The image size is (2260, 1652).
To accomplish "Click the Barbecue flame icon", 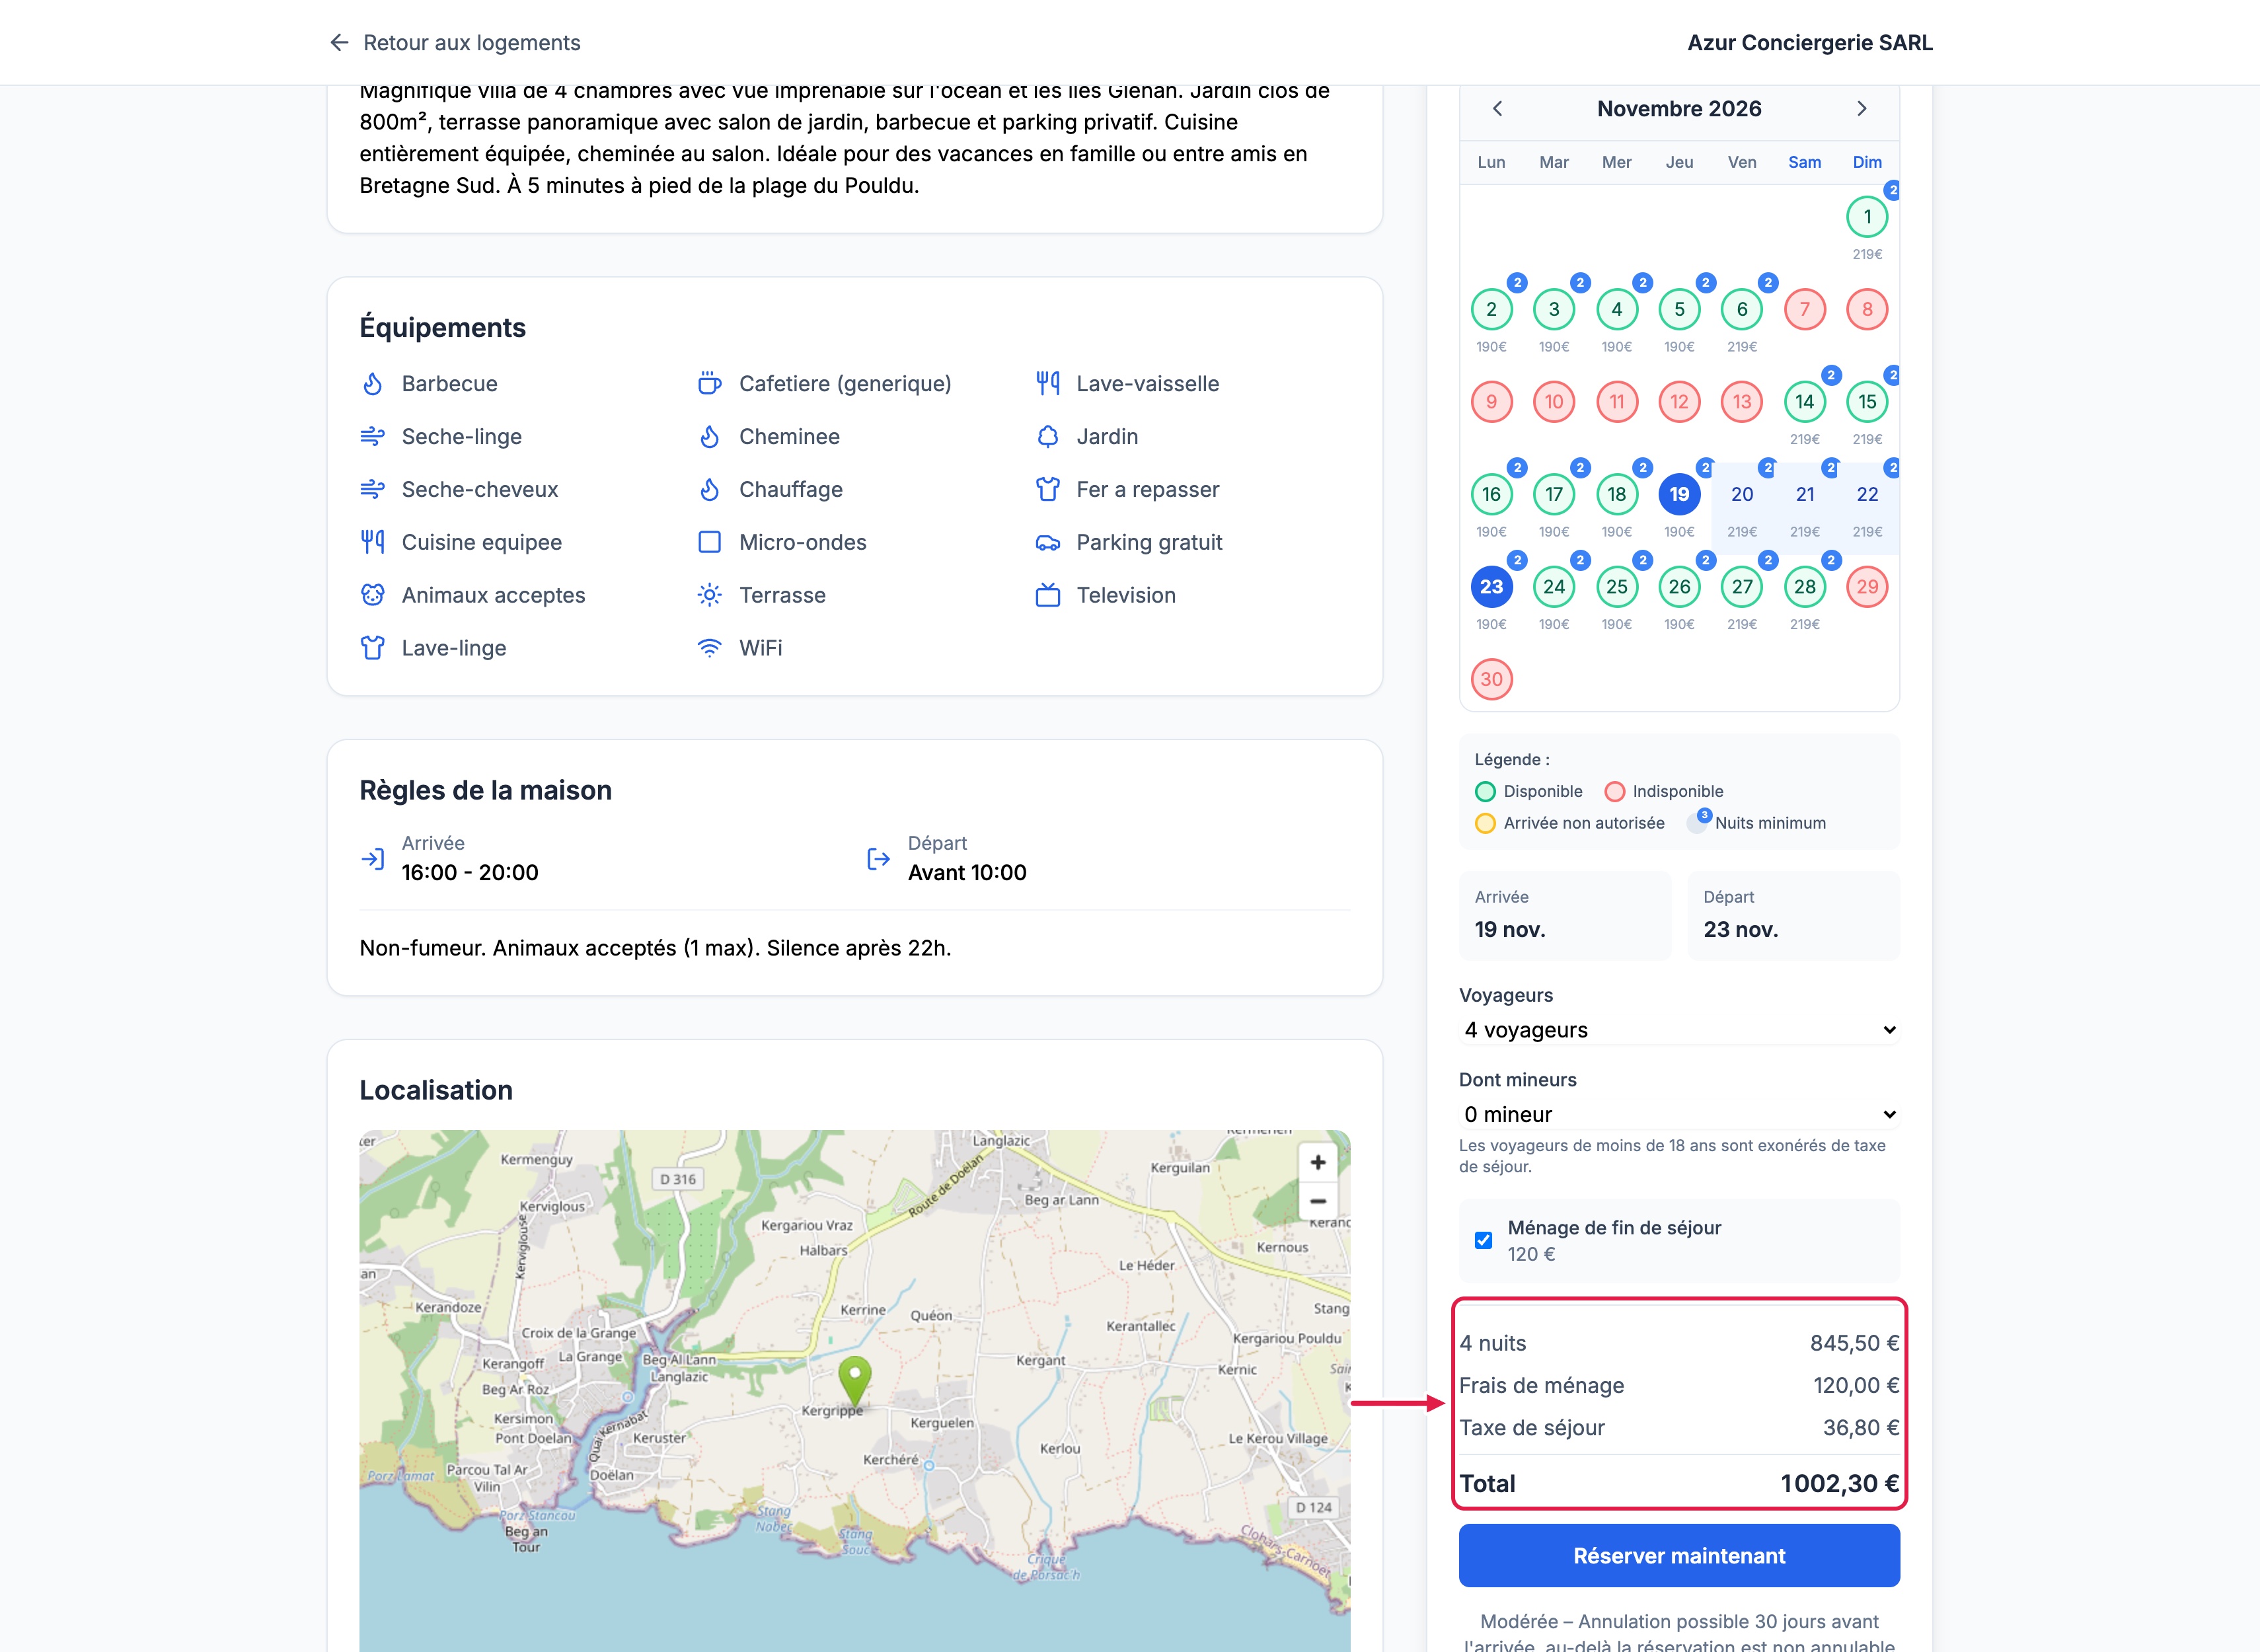I will (x=373, y=384).
